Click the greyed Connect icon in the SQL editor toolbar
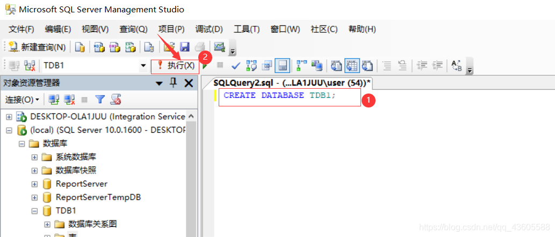Viewport: 555px width, 237px height. point(14,66)
